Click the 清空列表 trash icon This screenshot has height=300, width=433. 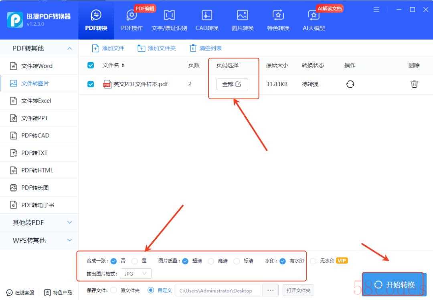tap(193, 48)
